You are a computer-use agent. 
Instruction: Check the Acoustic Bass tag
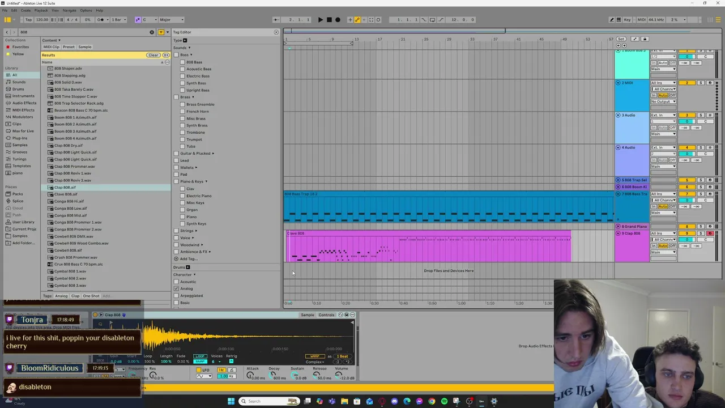coord(182,69)
